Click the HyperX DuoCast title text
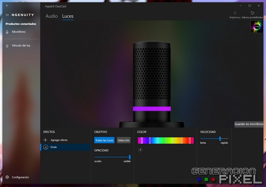This screenshot has height=187, width=266. pos(56,7)
